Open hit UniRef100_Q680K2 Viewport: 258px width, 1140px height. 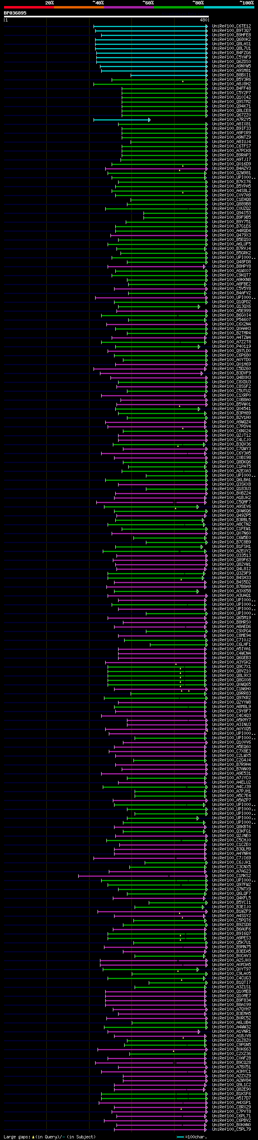point(231,39)
